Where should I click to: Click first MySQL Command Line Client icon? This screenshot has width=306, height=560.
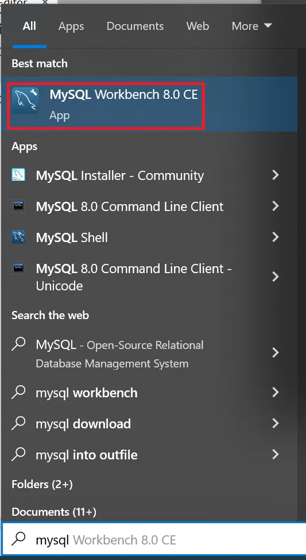click(x=18, y=206)
